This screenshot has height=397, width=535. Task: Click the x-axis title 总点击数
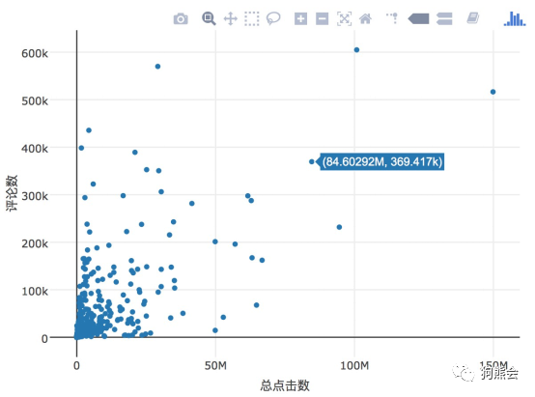click(285, 385)
